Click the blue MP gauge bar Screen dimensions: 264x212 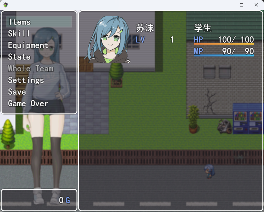pos(224,56)
